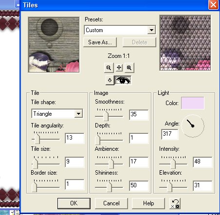Image resolution: width=220 pixels, height=215 pixels.
Task: Expand the Tile shape dropdown
Action: [x=78, y=114]
